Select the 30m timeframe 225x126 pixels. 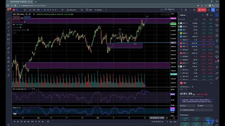pyautogui.click(x=38, y=10)
